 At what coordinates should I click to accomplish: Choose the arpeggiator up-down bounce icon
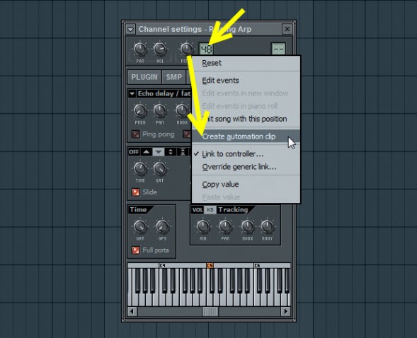coord(171,152)
